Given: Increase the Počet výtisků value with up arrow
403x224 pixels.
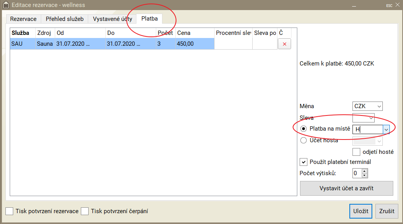Looking at the screenshot, I should (x=364, y=171).
